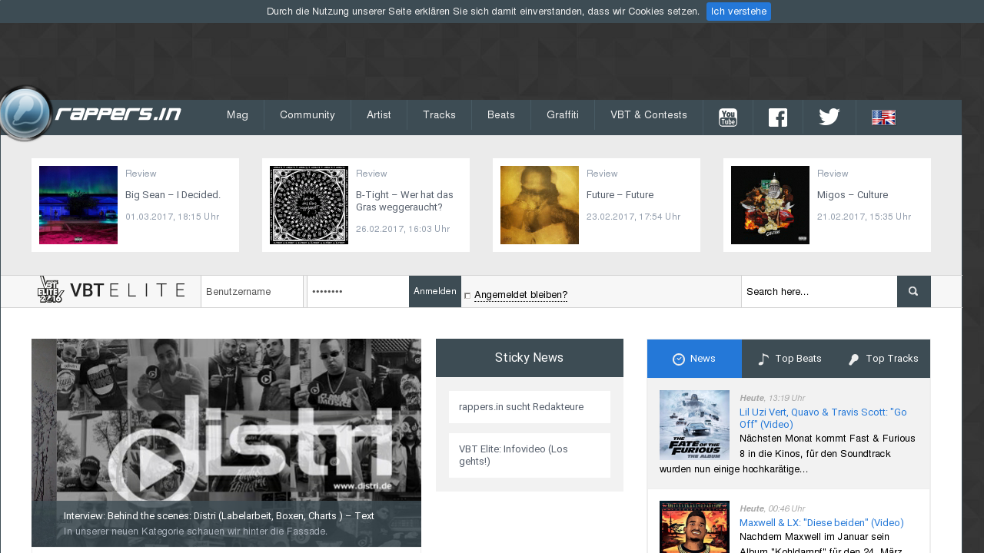The image size is (984, 553).
Task: Open the YouTube channel icon
Action: click(728, 118)
